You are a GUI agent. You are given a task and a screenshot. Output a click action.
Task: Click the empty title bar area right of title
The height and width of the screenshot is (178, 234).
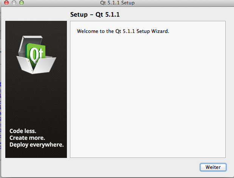pyautogui.click(x=181, y=3)
